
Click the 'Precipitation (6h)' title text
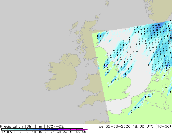click(x=16, y=126)
